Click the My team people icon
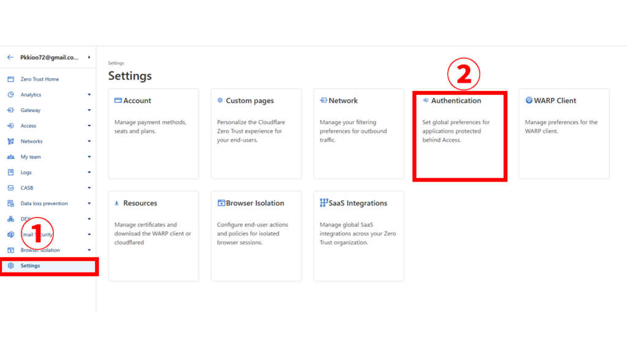Screen dimensions: 627x352 [x=10, y=157]
